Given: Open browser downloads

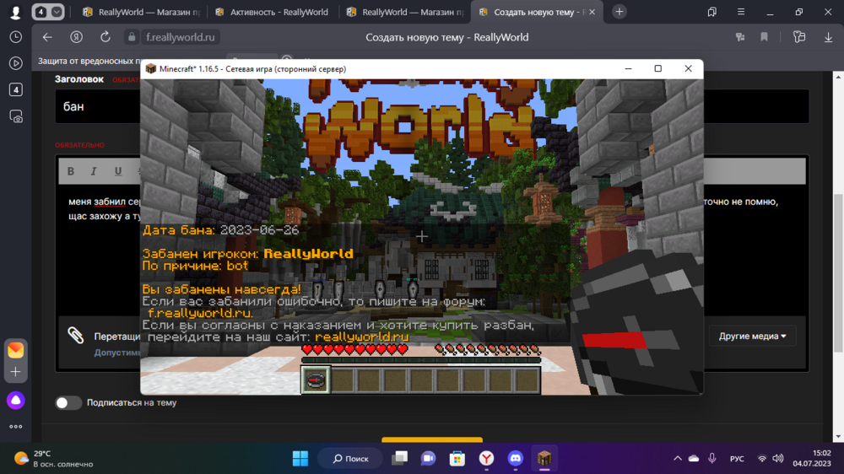Looking at the screenshot, I should tap(829, 37).
